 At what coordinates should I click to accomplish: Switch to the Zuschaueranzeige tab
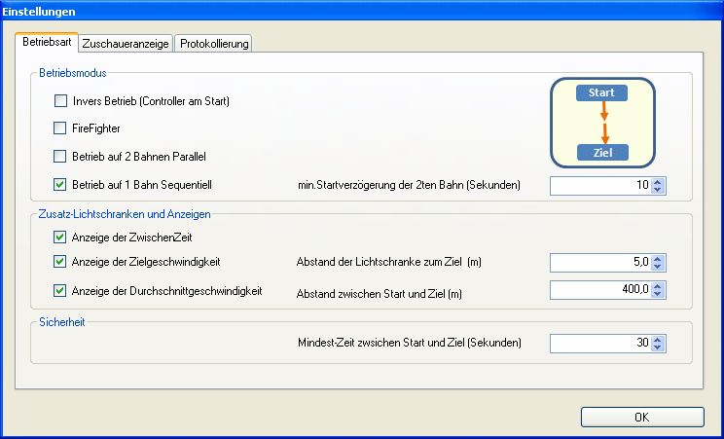pos(127,43)
